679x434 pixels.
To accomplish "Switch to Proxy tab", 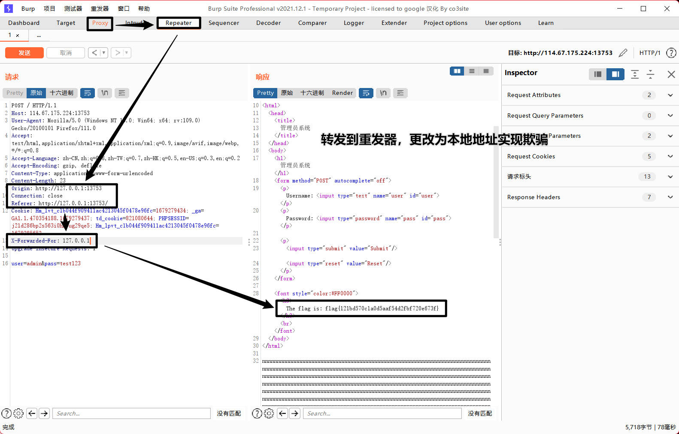I will [x=100, y=23].
